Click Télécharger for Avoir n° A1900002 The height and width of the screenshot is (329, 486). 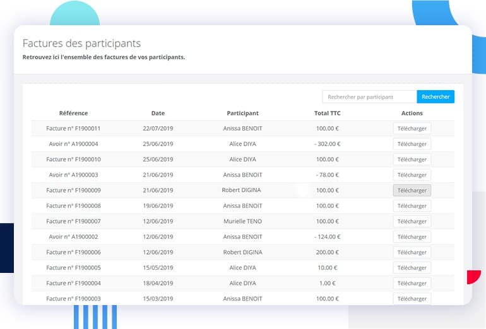(x=412, y=237)
